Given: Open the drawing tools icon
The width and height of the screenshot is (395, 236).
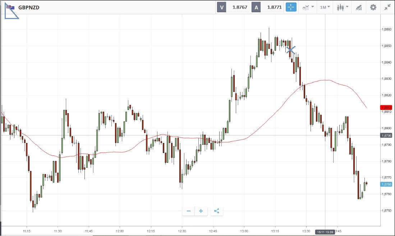Looking at the screenshot, I should [x=358, y=7].
